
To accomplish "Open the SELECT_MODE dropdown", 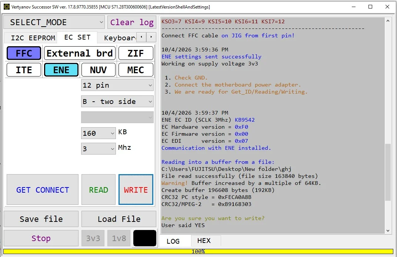I will 54,22.
